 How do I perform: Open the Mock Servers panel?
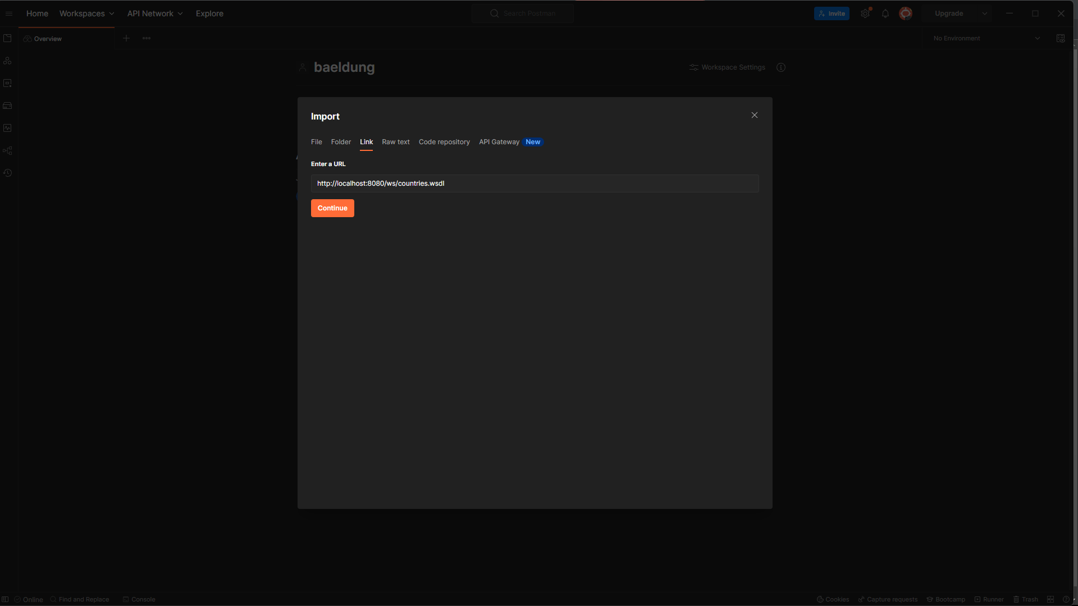pyautogui.click(x=7, y=105)
